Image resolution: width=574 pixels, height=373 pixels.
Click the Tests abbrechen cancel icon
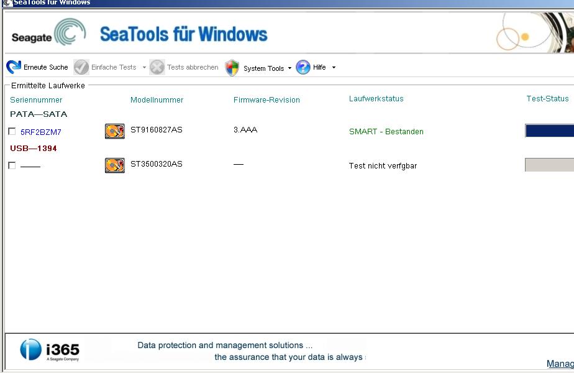tap(157, 67)
